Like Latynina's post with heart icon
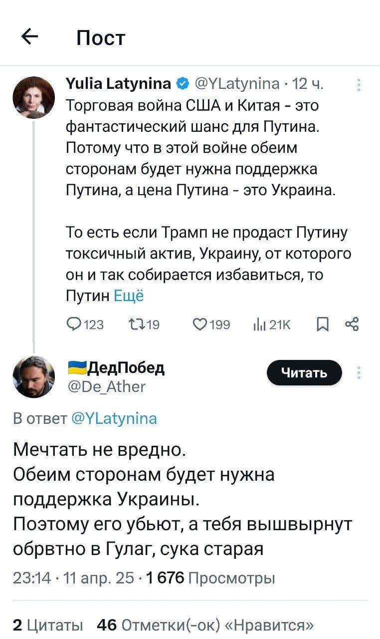This screenshot has width=380, height=639. point(200,325)
